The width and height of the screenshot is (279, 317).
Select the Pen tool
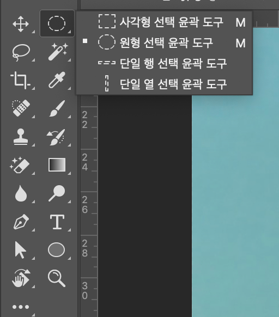(x=21, y=222)
